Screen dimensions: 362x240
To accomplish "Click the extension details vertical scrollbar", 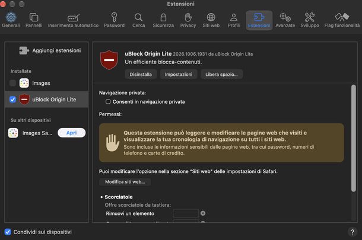I will pos(354,138).
